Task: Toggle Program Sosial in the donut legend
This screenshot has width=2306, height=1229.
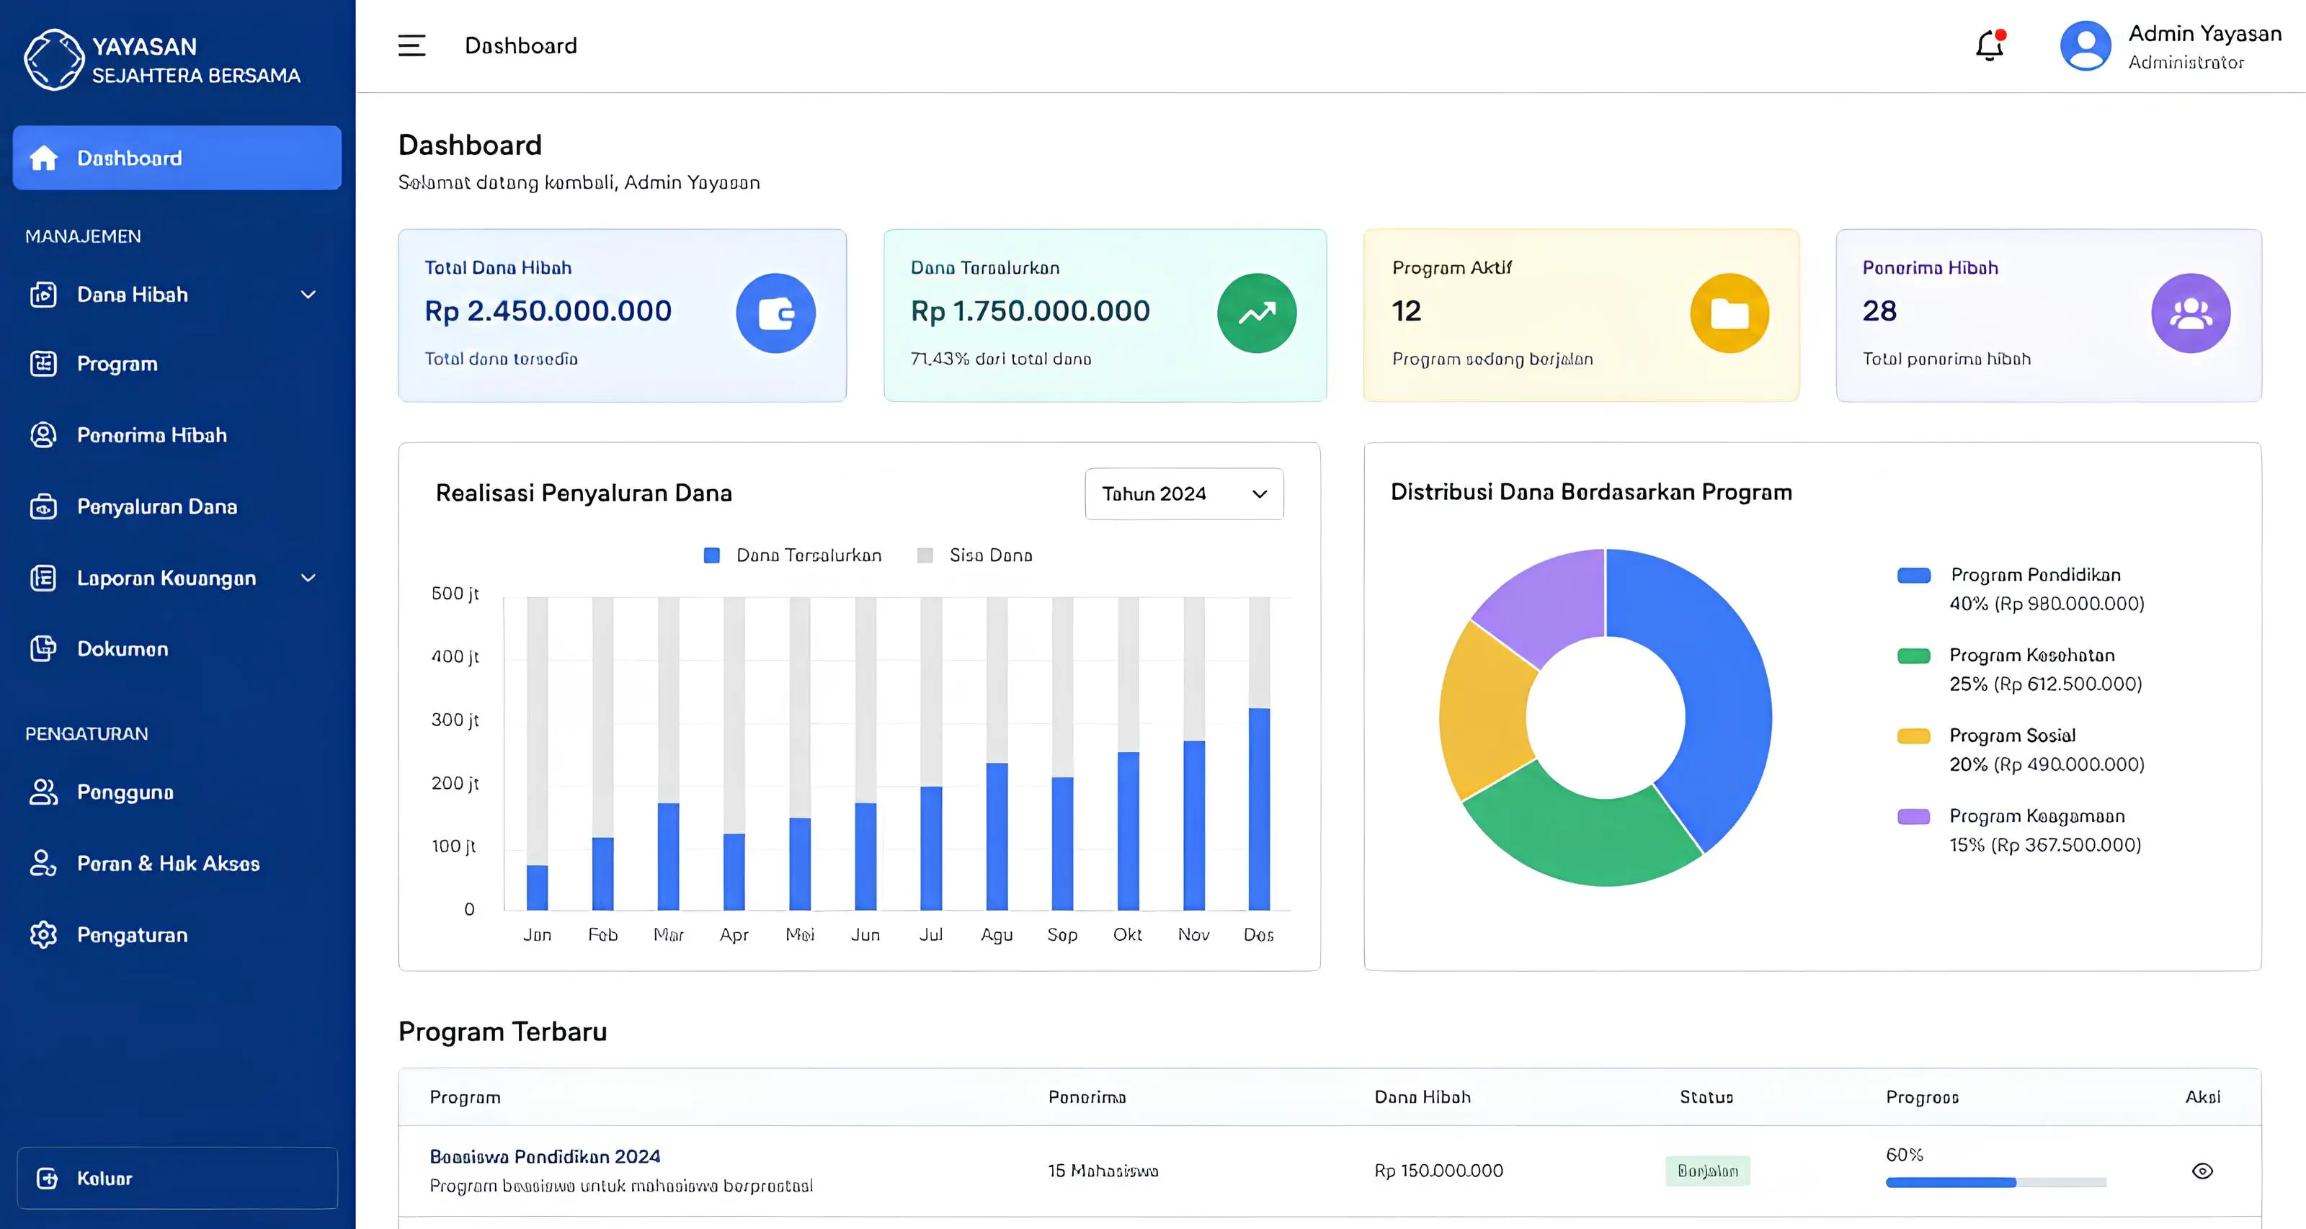Action: 2021,750
